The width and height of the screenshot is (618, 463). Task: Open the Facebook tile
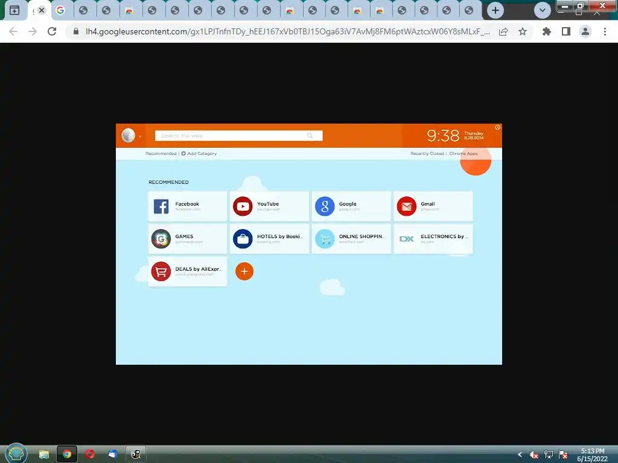(188, 206)
